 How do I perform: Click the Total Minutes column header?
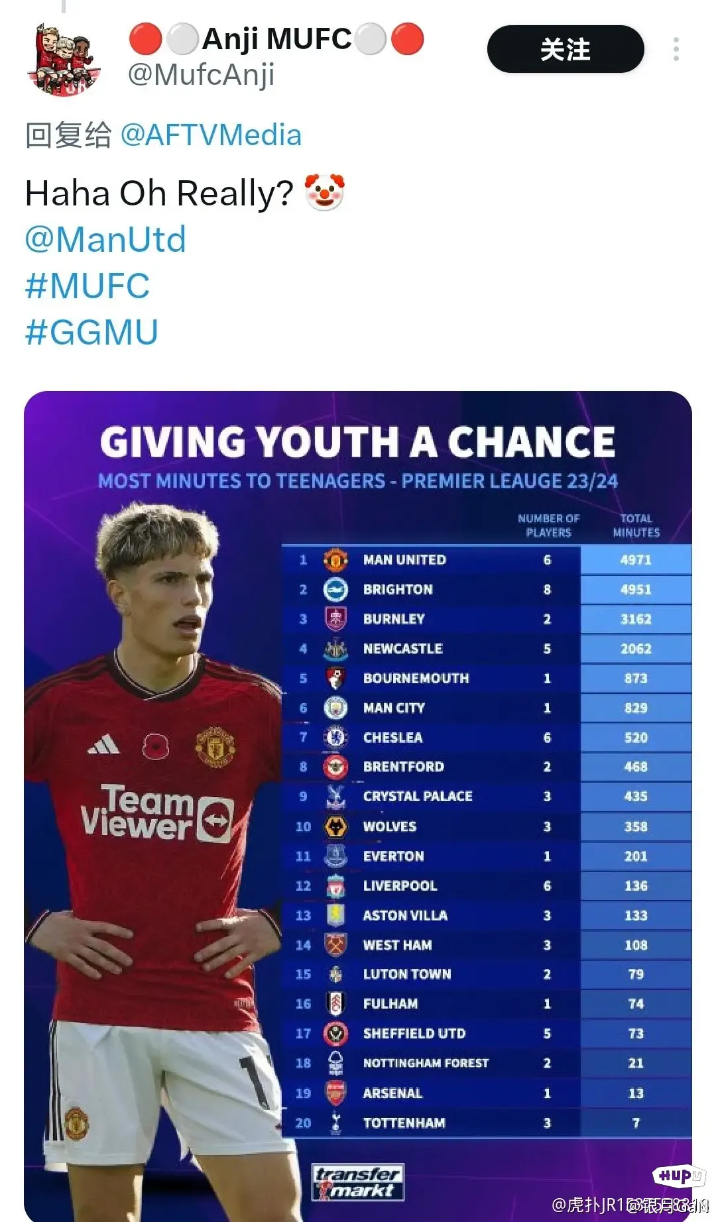pyautogui.click(x=636, y=526)
